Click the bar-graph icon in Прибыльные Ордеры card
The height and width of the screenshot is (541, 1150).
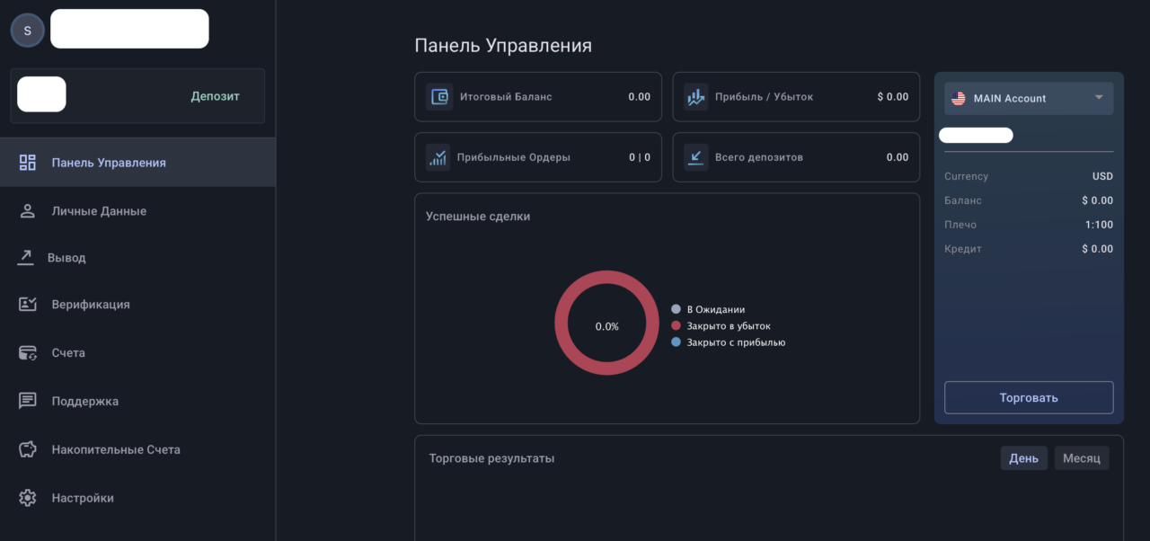[438, 157]
